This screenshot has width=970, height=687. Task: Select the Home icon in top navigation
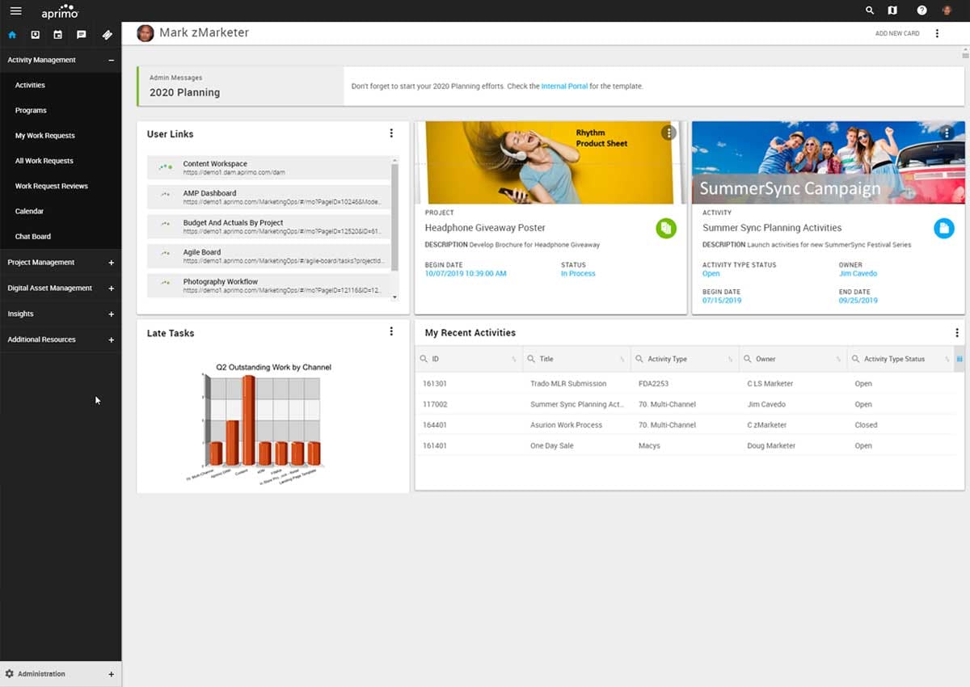click(x=11, y=35)
